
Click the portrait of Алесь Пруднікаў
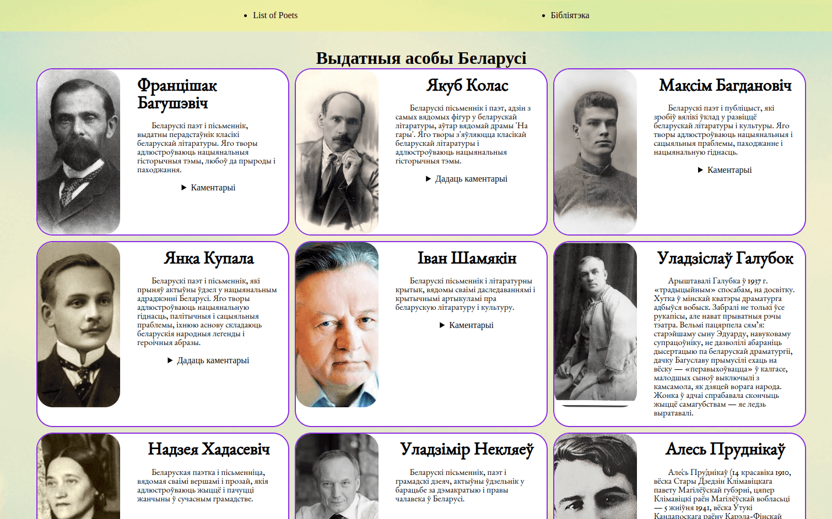[596, 477]
